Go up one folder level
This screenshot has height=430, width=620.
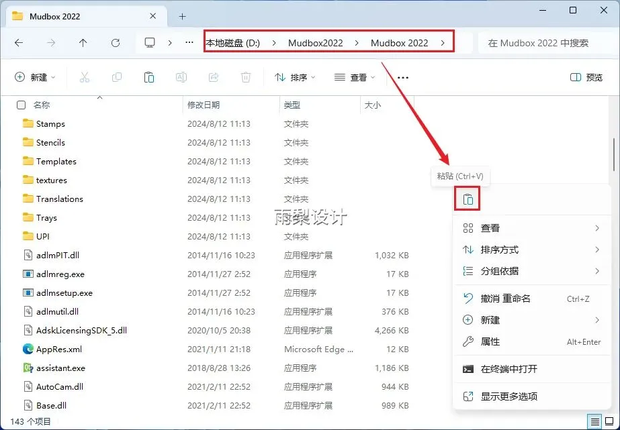pyautogui.click(x=83, y=43)
